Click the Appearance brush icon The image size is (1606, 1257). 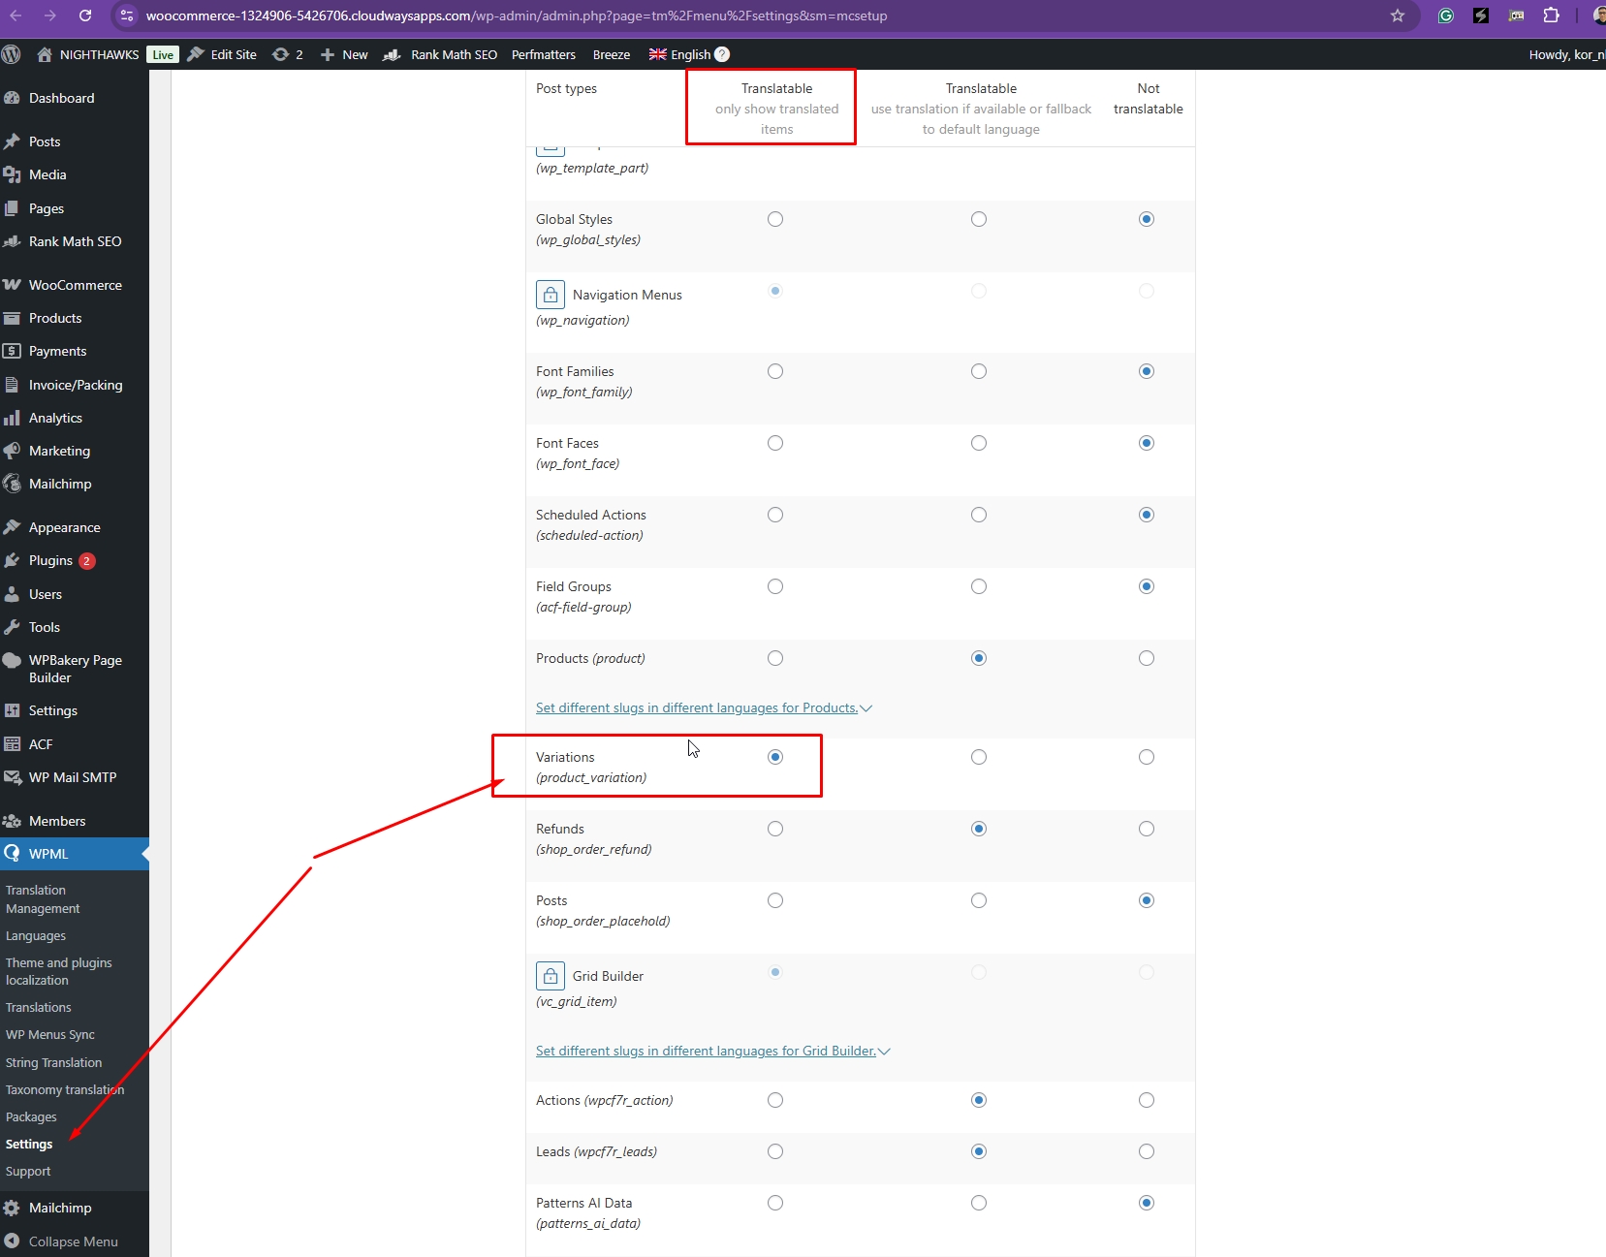[x=13, y=527]
